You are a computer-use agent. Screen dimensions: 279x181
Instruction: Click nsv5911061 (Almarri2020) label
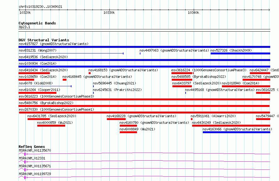(x=213, y=116)
